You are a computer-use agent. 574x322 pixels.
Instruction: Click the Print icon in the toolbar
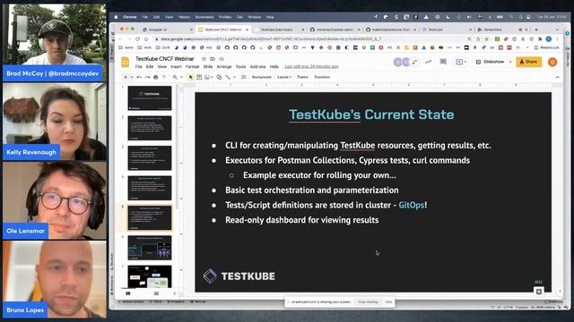(155, 77)
